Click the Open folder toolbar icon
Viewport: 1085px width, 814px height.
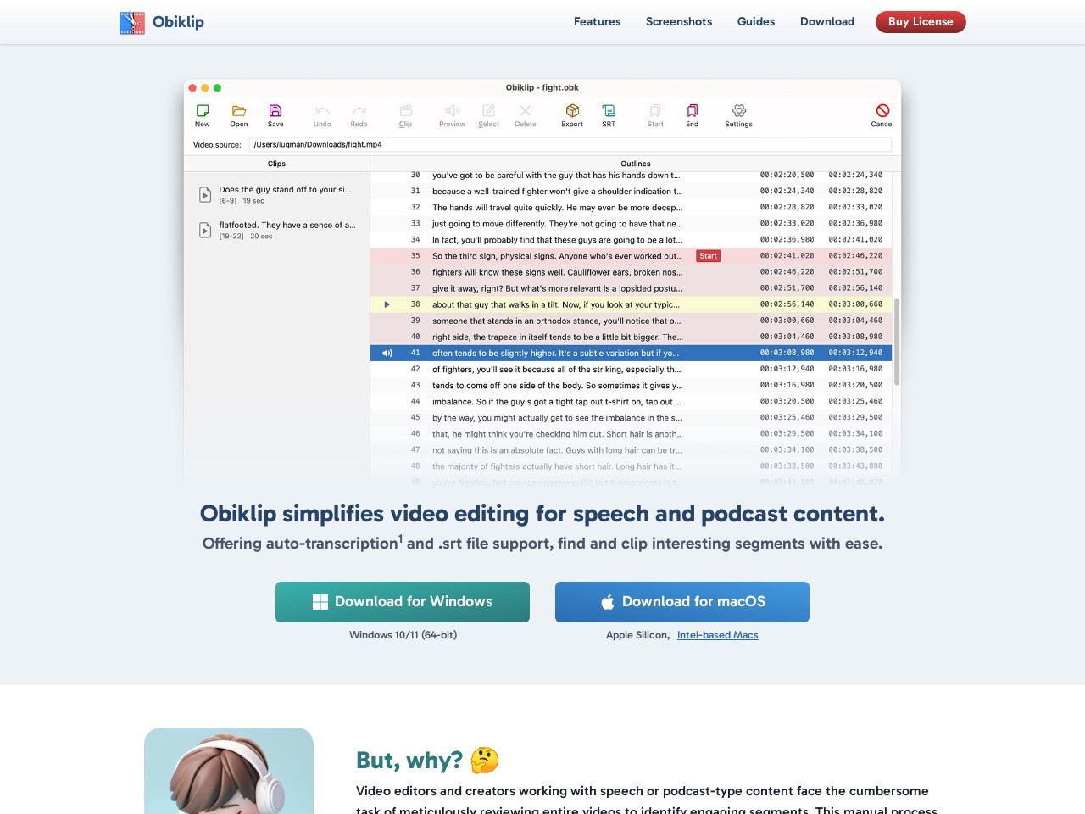click(239, 111)
